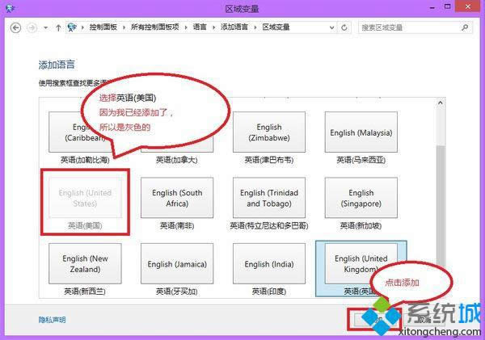Click the 英语(加勒比海) label
The width and height of the screenshot is (485, 340).
85,160
